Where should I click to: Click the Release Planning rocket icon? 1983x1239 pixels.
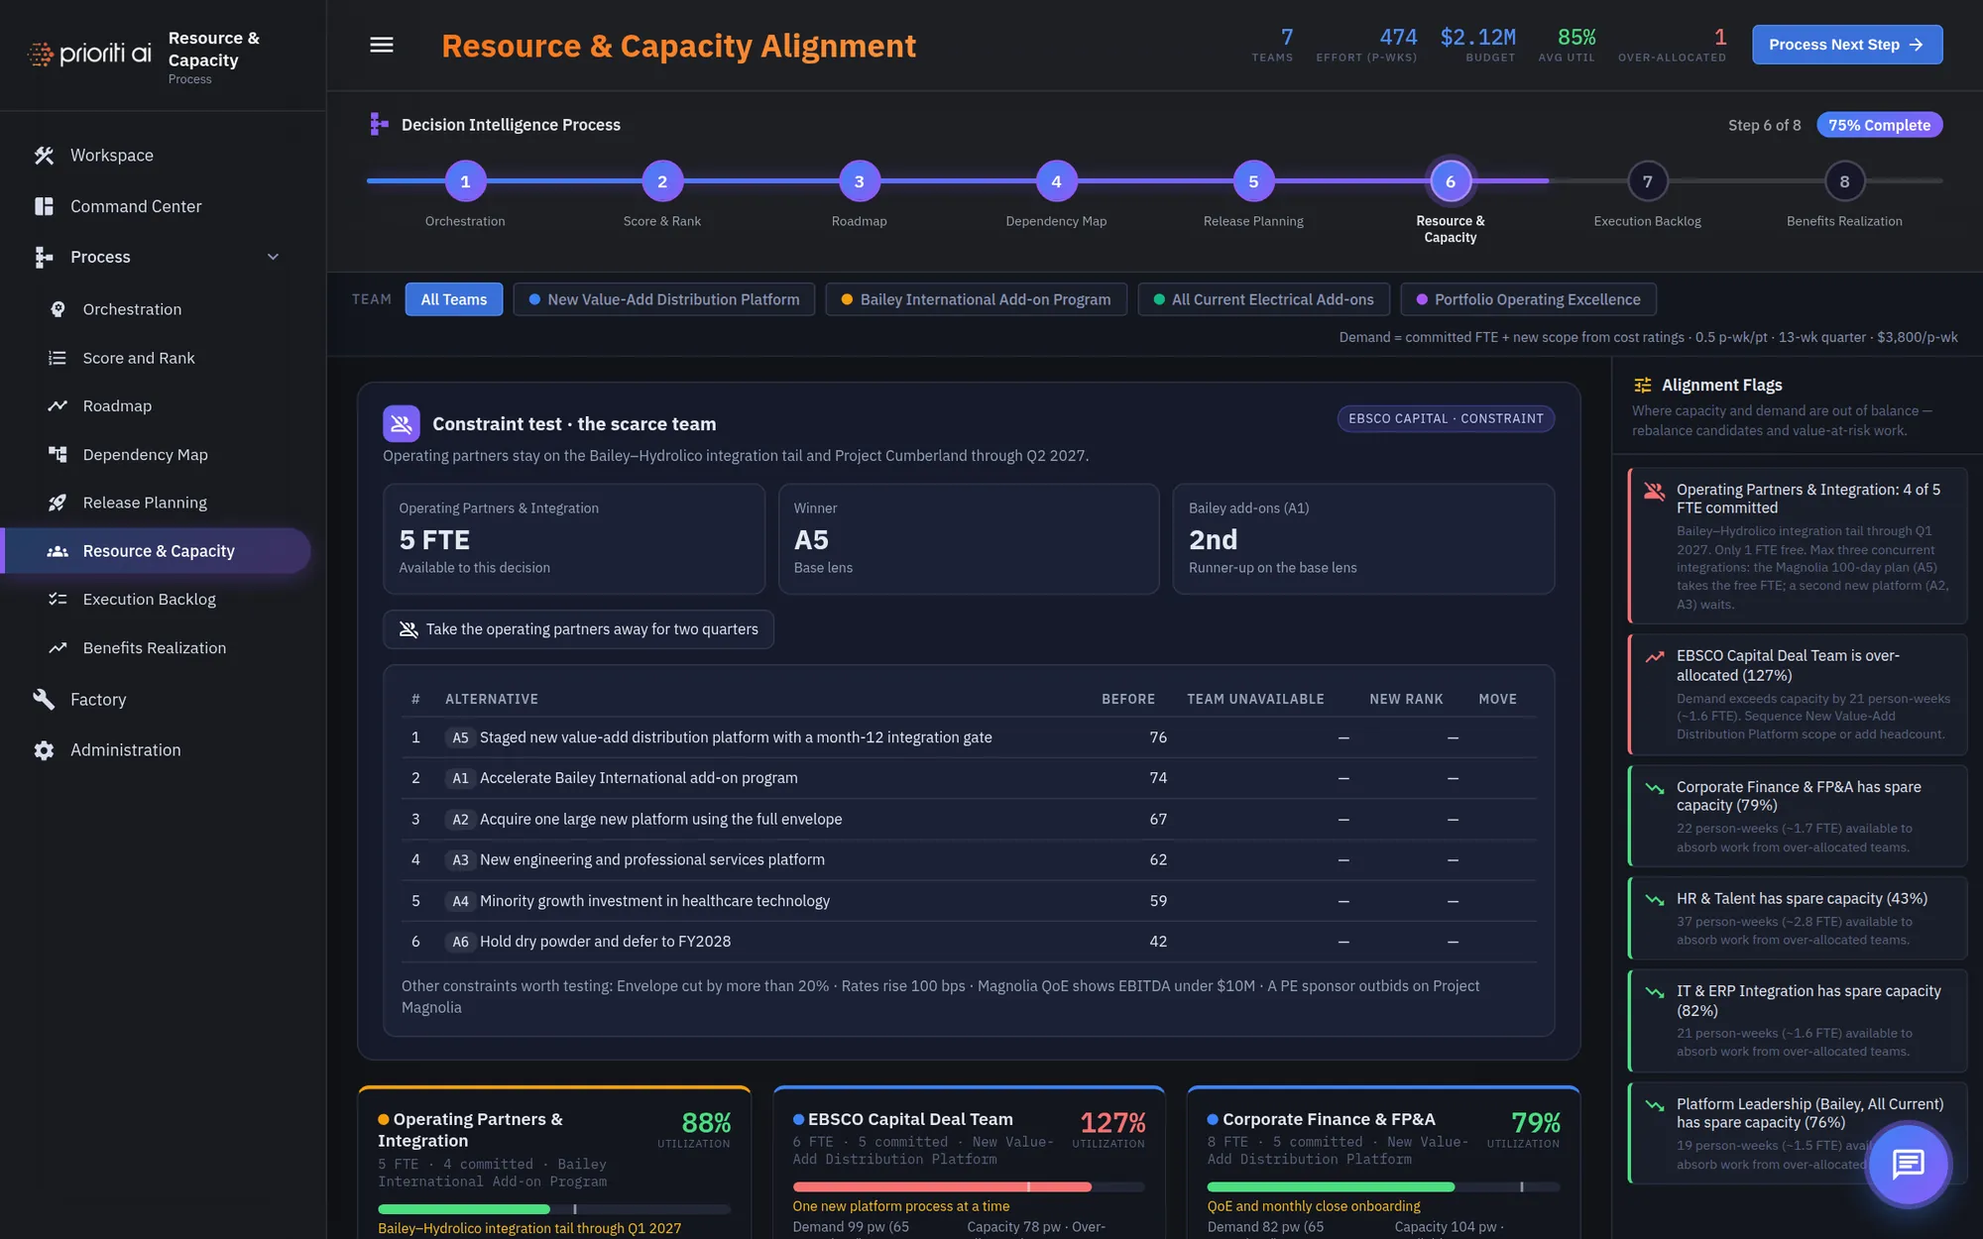(x=58, y=503)
